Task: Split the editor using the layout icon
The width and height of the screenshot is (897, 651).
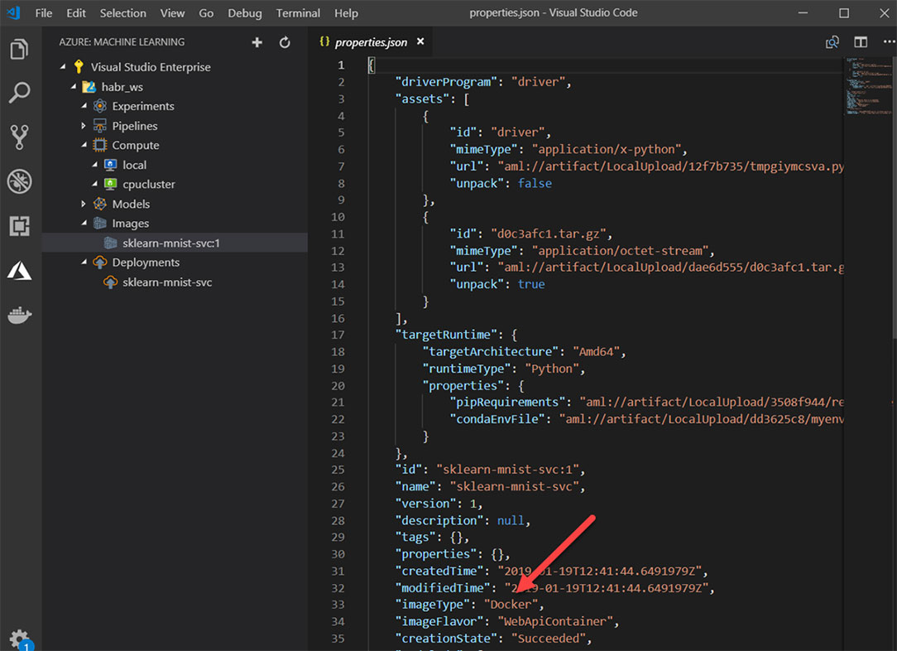Action: pos(861,41)
